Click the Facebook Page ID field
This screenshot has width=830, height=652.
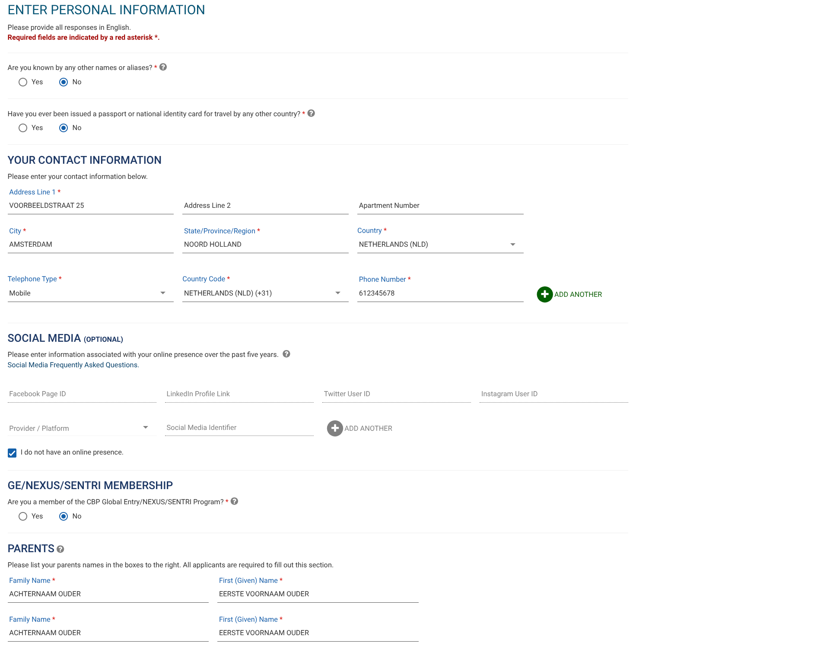pos(82,394)
